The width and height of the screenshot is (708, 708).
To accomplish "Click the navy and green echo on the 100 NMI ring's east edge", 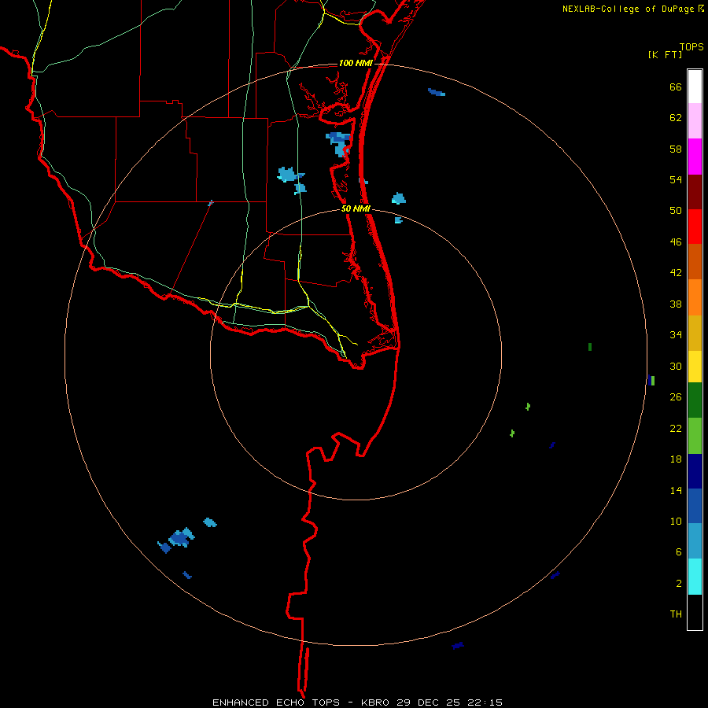I will point(651,380).
